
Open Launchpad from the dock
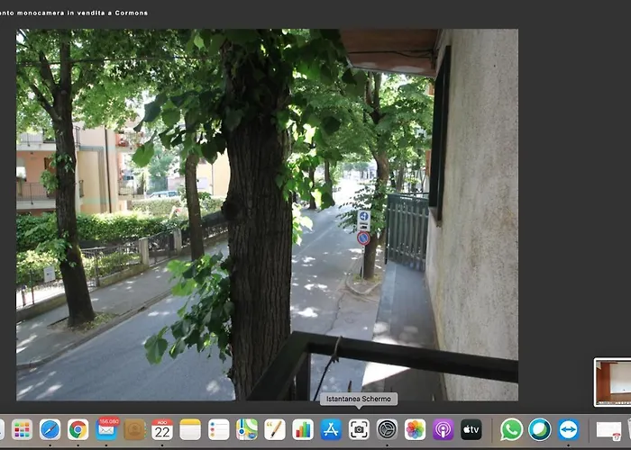tap(23, 430)
